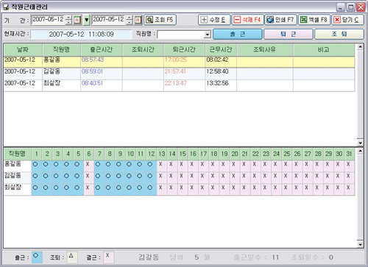Click the day 6 column header
The height and width of the screenshot is (267, 368).
pyautogui.click(x=89, y=154)
